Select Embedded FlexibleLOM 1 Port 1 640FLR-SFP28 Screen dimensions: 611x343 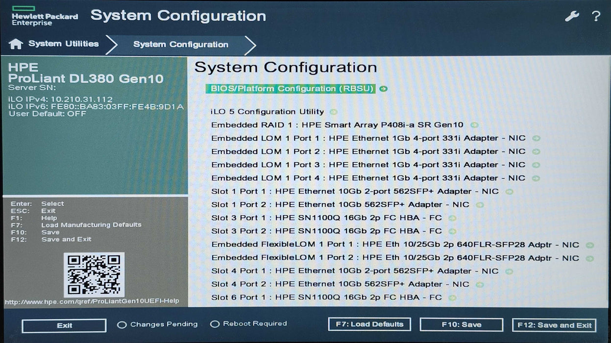click(395, 245)
